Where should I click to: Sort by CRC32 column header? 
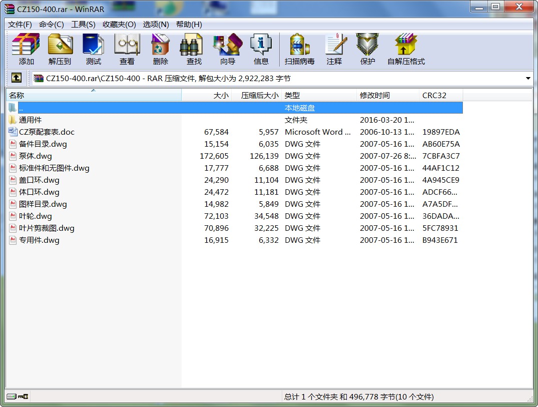(x=441, y=95)
